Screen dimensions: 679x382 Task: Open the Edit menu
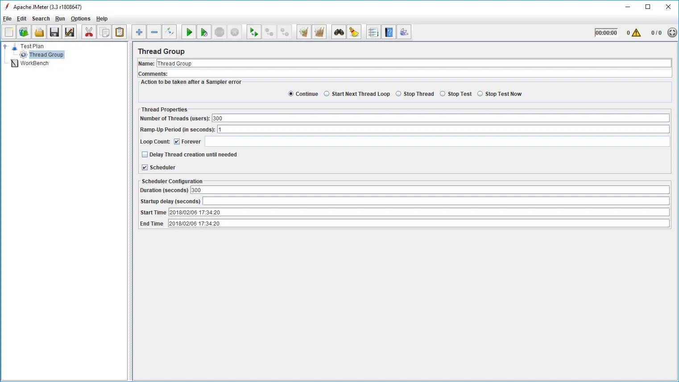click(21, 19)
